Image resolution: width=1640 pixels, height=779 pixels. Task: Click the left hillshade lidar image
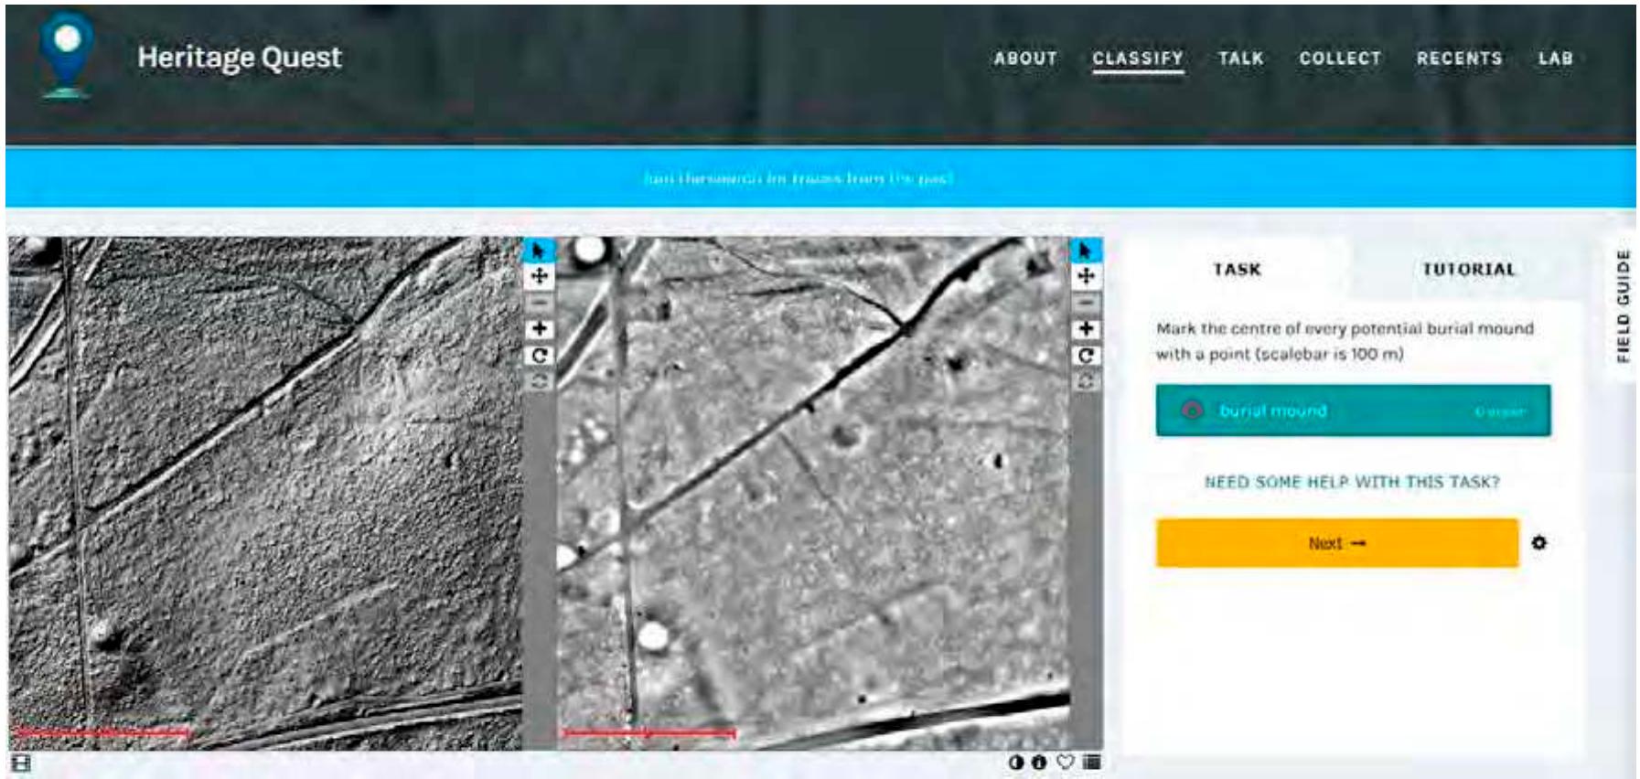tap(266, 494)
